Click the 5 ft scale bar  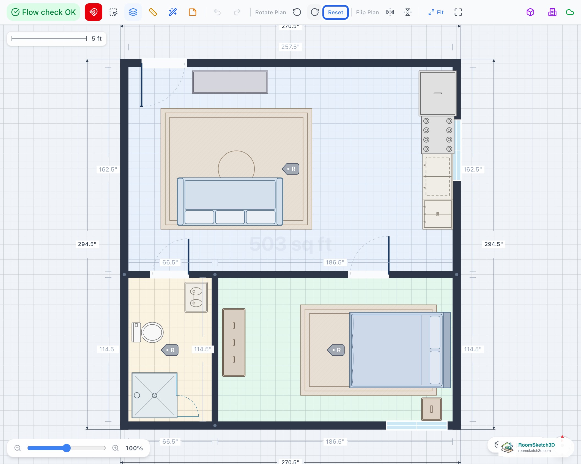pyautogui.click(x=57, y=38)
